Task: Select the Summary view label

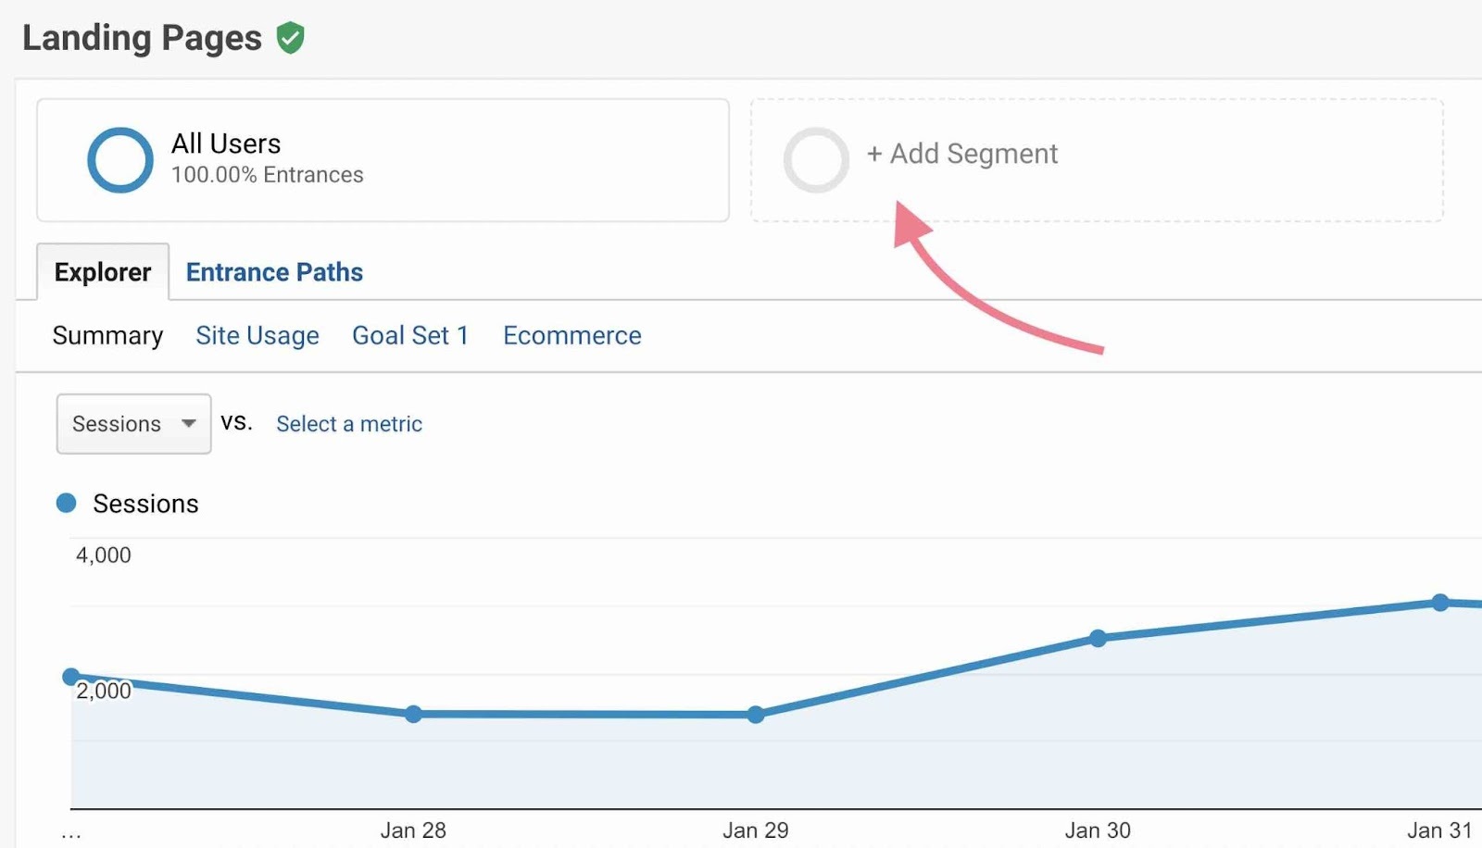Action: pos(107,335)
